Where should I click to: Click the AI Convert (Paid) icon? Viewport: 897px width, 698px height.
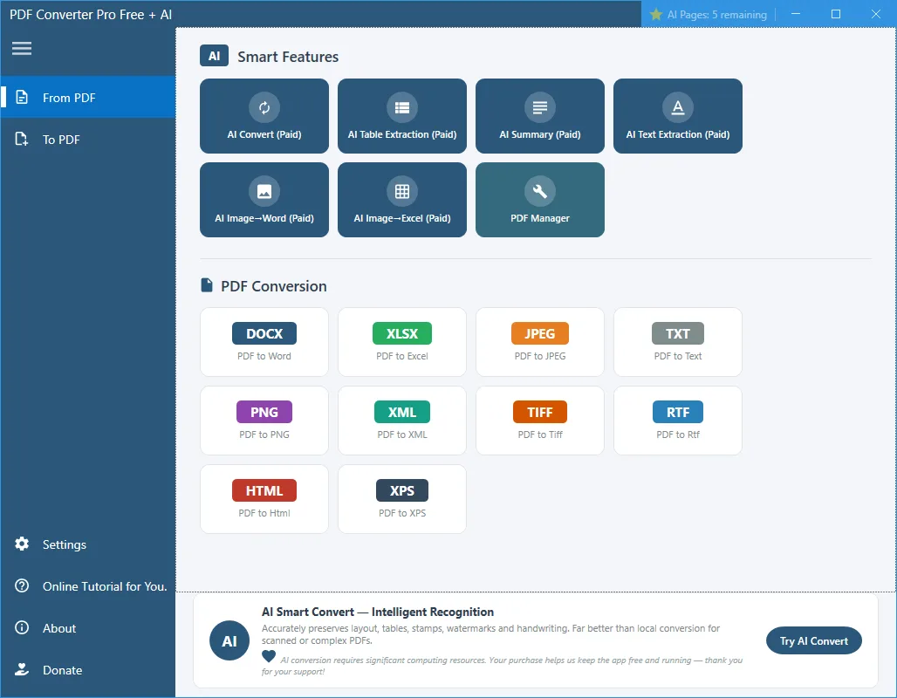click(264, 107)
